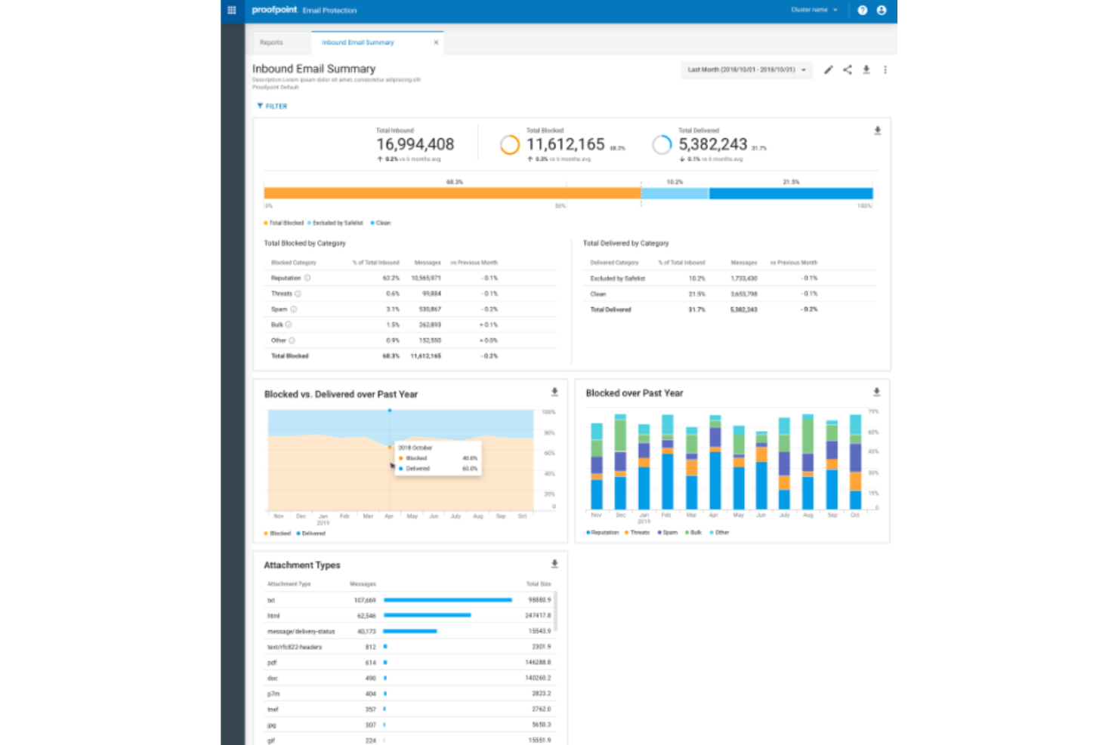Sort by Attachment Type column header
Screen dimensions: 1118x745
pos(289,584)
